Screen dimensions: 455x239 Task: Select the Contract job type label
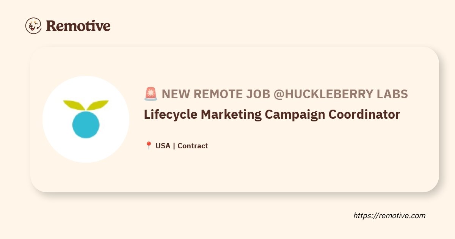coord(193,146)
